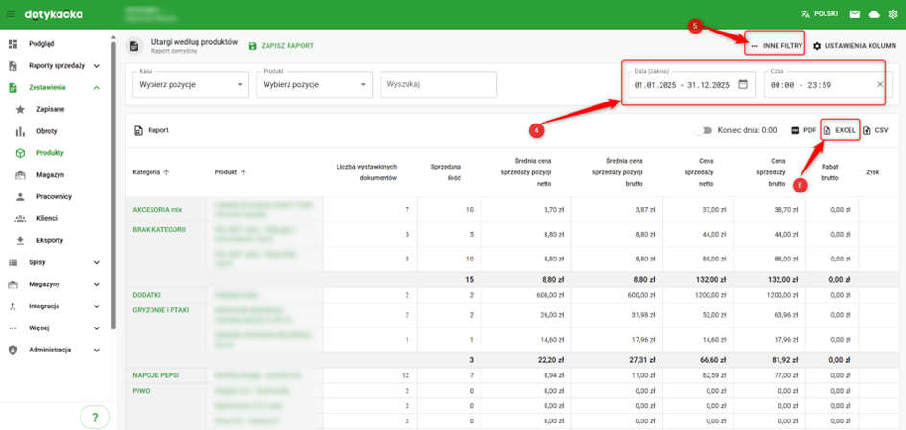Open the settings gear in header
This screenshot has height=430, width=906.
894,14
